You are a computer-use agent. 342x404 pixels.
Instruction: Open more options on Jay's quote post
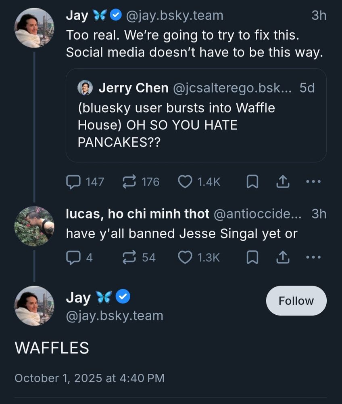(313, 182)
